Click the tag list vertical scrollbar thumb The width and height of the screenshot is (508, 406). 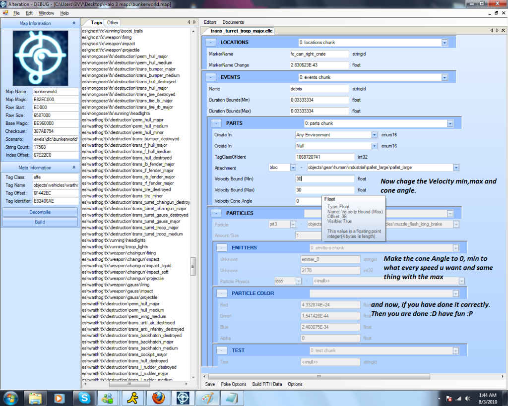[193, 266]
